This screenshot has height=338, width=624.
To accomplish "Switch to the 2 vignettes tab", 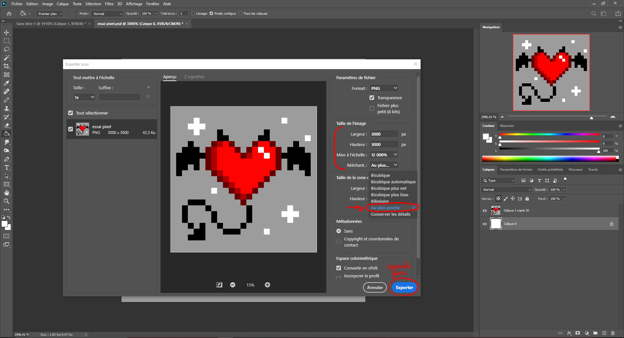I will pyautogui.click(x=194, y=77).
